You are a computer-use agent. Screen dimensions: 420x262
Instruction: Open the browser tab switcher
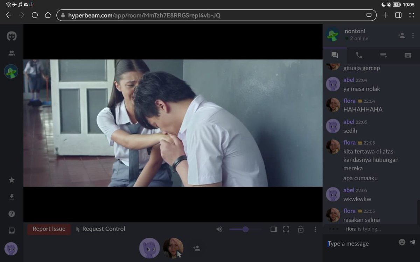tap(398, 15)
